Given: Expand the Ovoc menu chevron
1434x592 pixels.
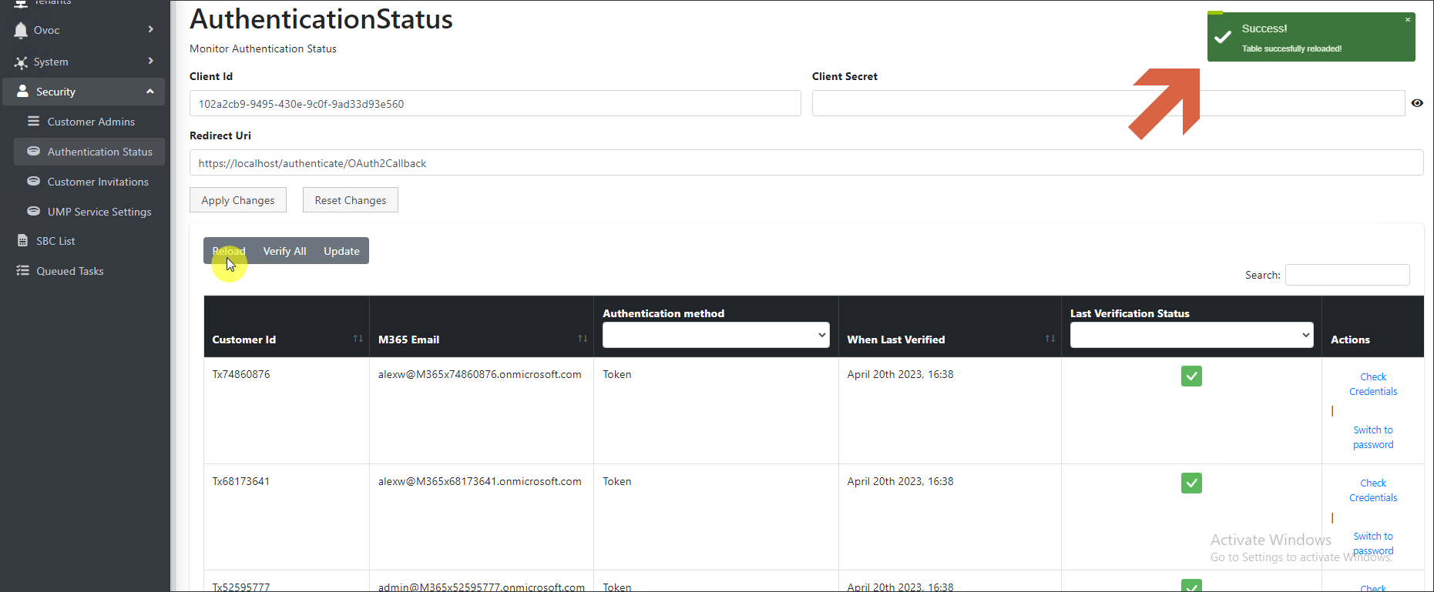Looking at the screenshot, I should 150,29.
